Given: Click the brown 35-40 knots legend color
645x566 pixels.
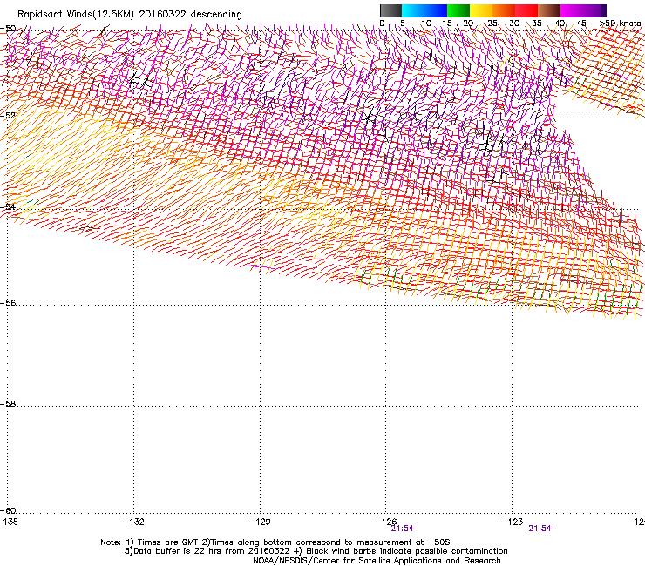Looking at the screenshot, I should tap(549, 10).
